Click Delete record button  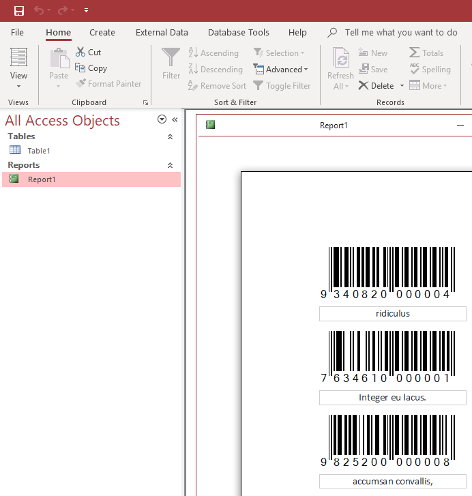(x=377, y=86)
